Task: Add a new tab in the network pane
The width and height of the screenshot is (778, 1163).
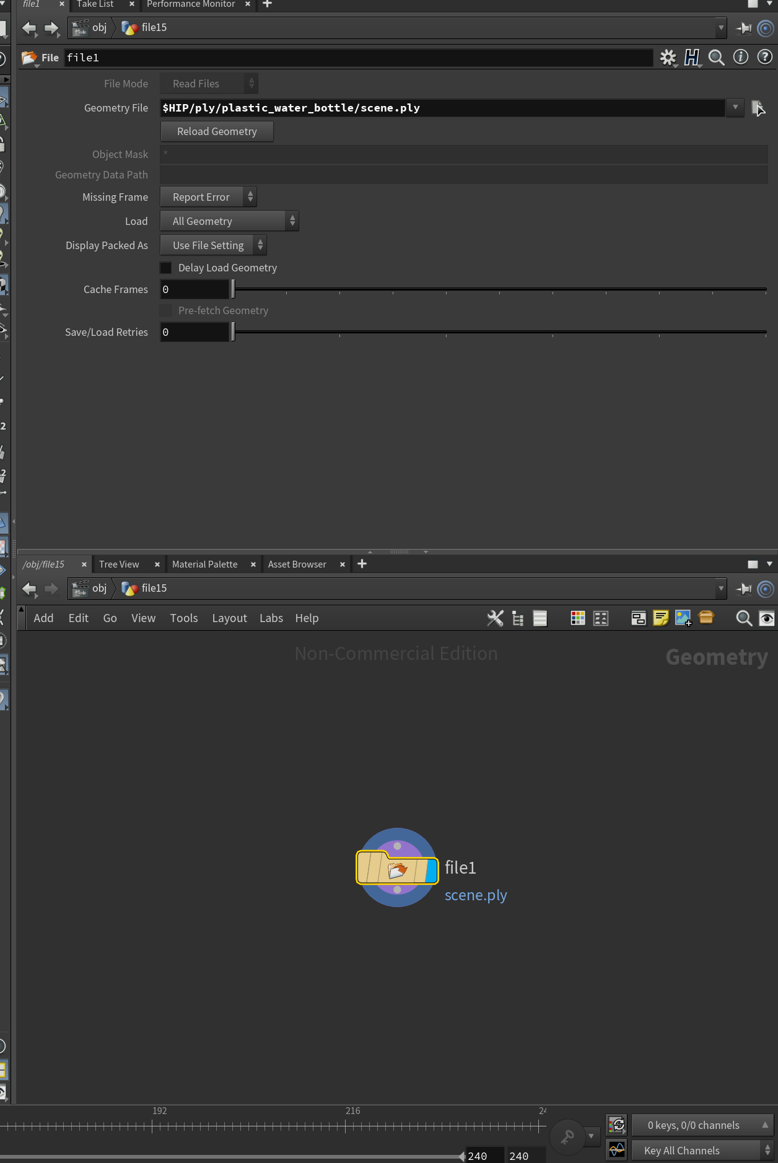Action: pos(362,564)
